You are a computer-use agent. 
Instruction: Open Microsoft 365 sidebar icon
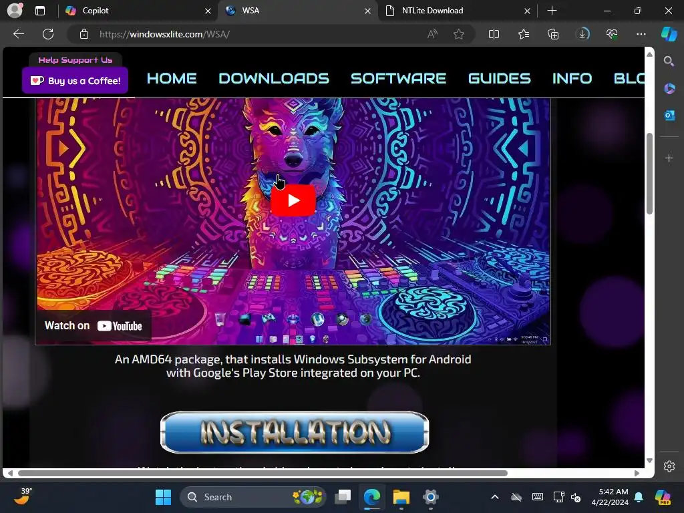point(669,89)
